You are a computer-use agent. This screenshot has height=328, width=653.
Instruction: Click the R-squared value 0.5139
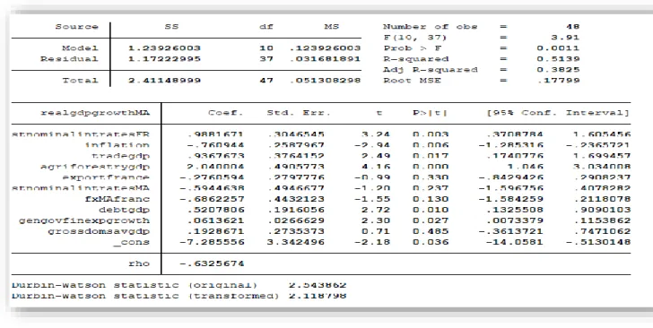click(558, 59)
